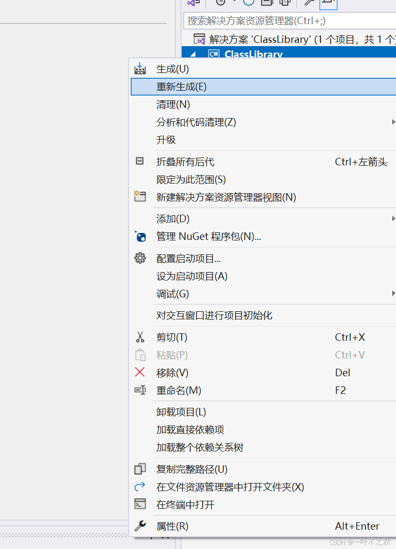Click the terminal icon beside 在终端中打开
Viewport: 396px width, 549px height.
pyautogui.click(x=140, y=504)
